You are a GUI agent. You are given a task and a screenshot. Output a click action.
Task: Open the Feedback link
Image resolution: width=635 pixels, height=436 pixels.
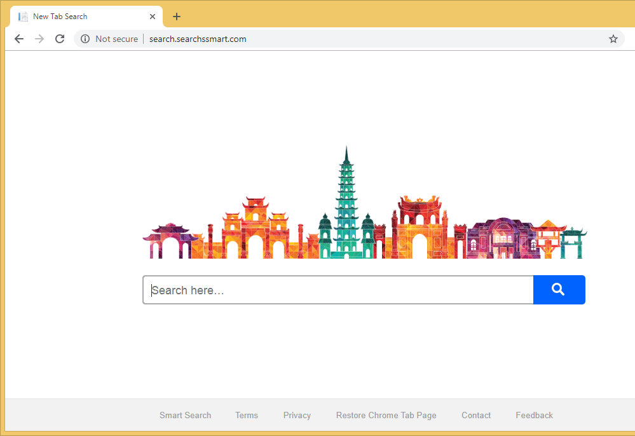534,415
